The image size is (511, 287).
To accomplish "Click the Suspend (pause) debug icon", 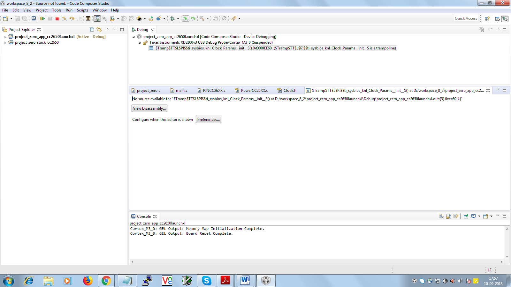I will [x=50, y=18].
